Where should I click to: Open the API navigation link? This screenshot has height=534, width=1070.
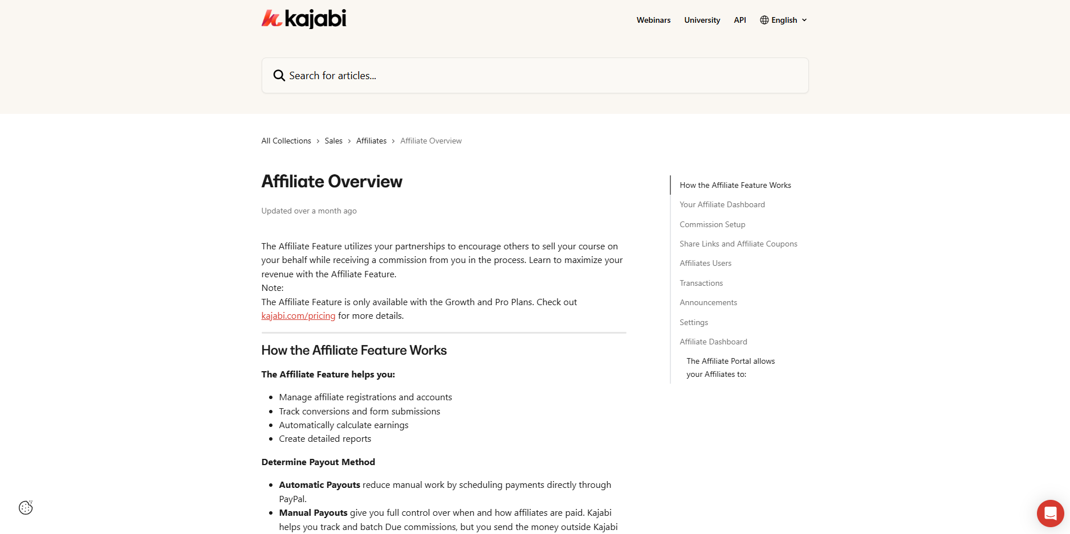pos(739,20)
